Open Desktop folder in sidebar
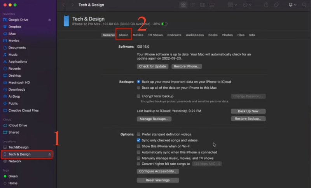 point(15,76)
